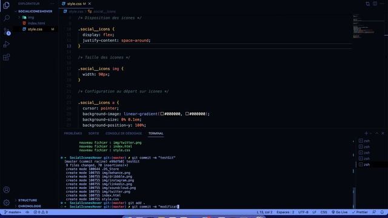Open errors and warnings status indicator
The height and width of the screenshot is (218, 388).
tap(41, 212)
